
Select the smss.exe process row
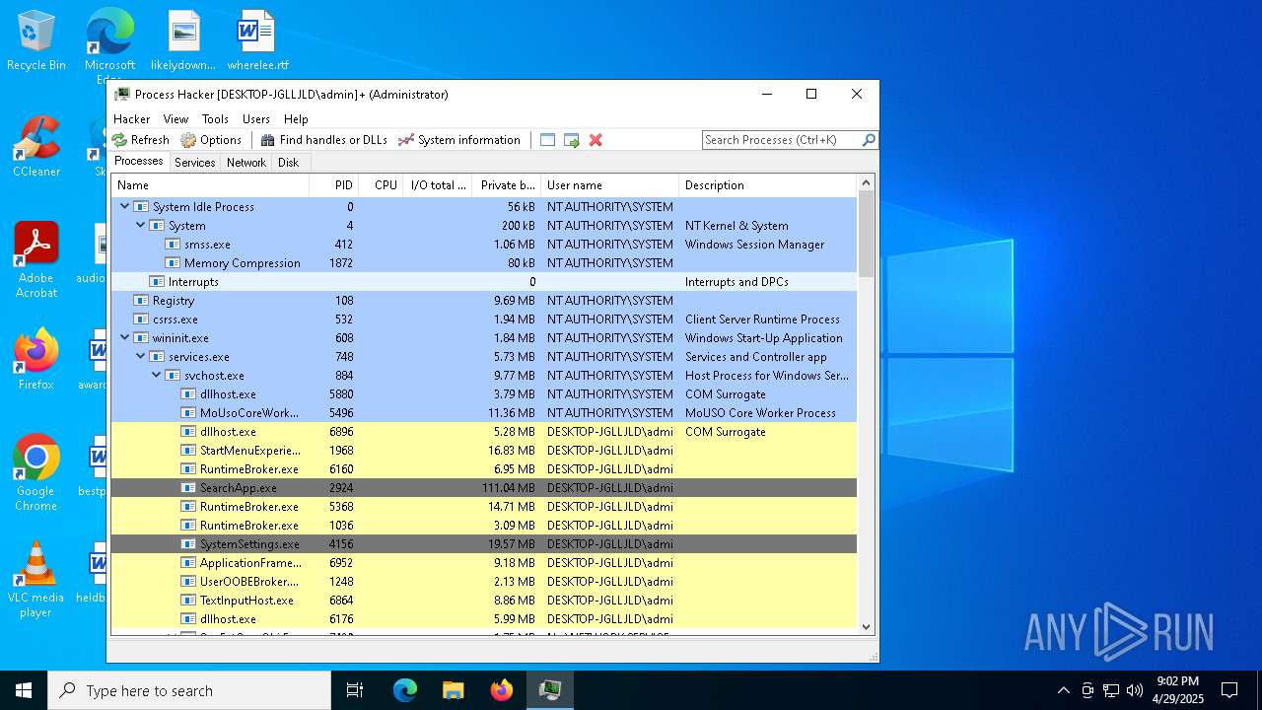tap(484, 245)
